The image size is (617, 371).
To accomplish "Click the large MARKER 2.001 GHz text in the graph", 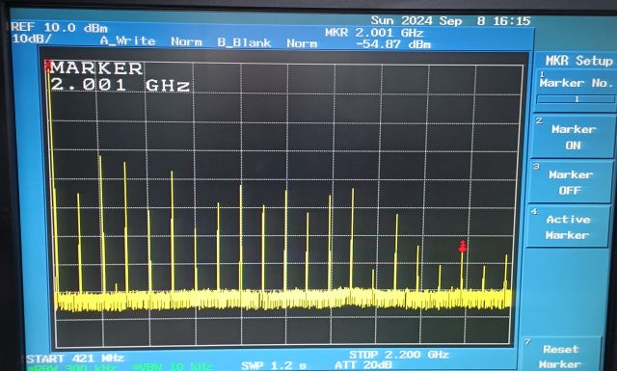I will 120,77.
